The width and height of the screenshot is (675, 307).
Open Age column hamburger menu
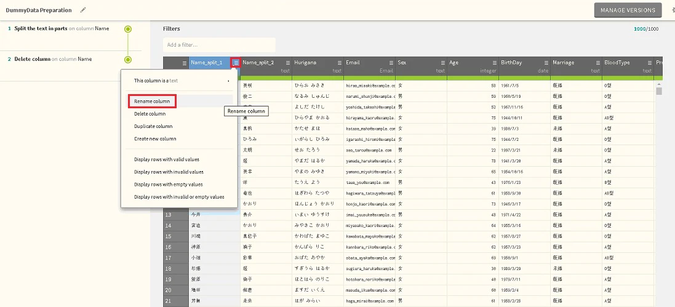[x=494, y=62]
